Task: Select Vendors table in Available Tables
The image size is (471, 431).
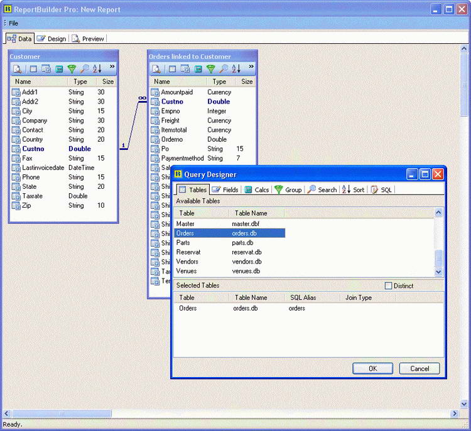Action: coord(229,262)
